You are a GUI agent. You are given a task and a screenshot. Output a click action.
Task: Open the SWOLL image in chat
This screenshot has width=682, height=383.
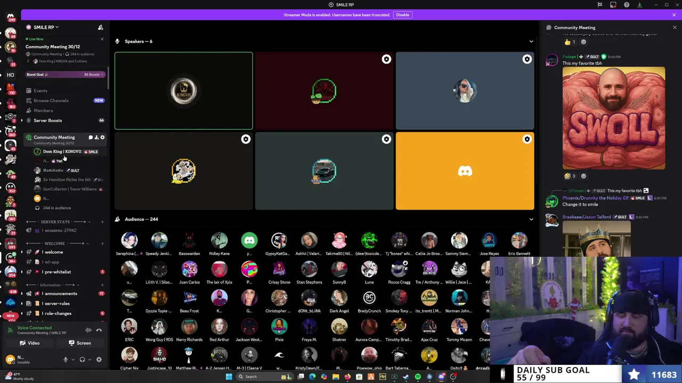point(614,118)
